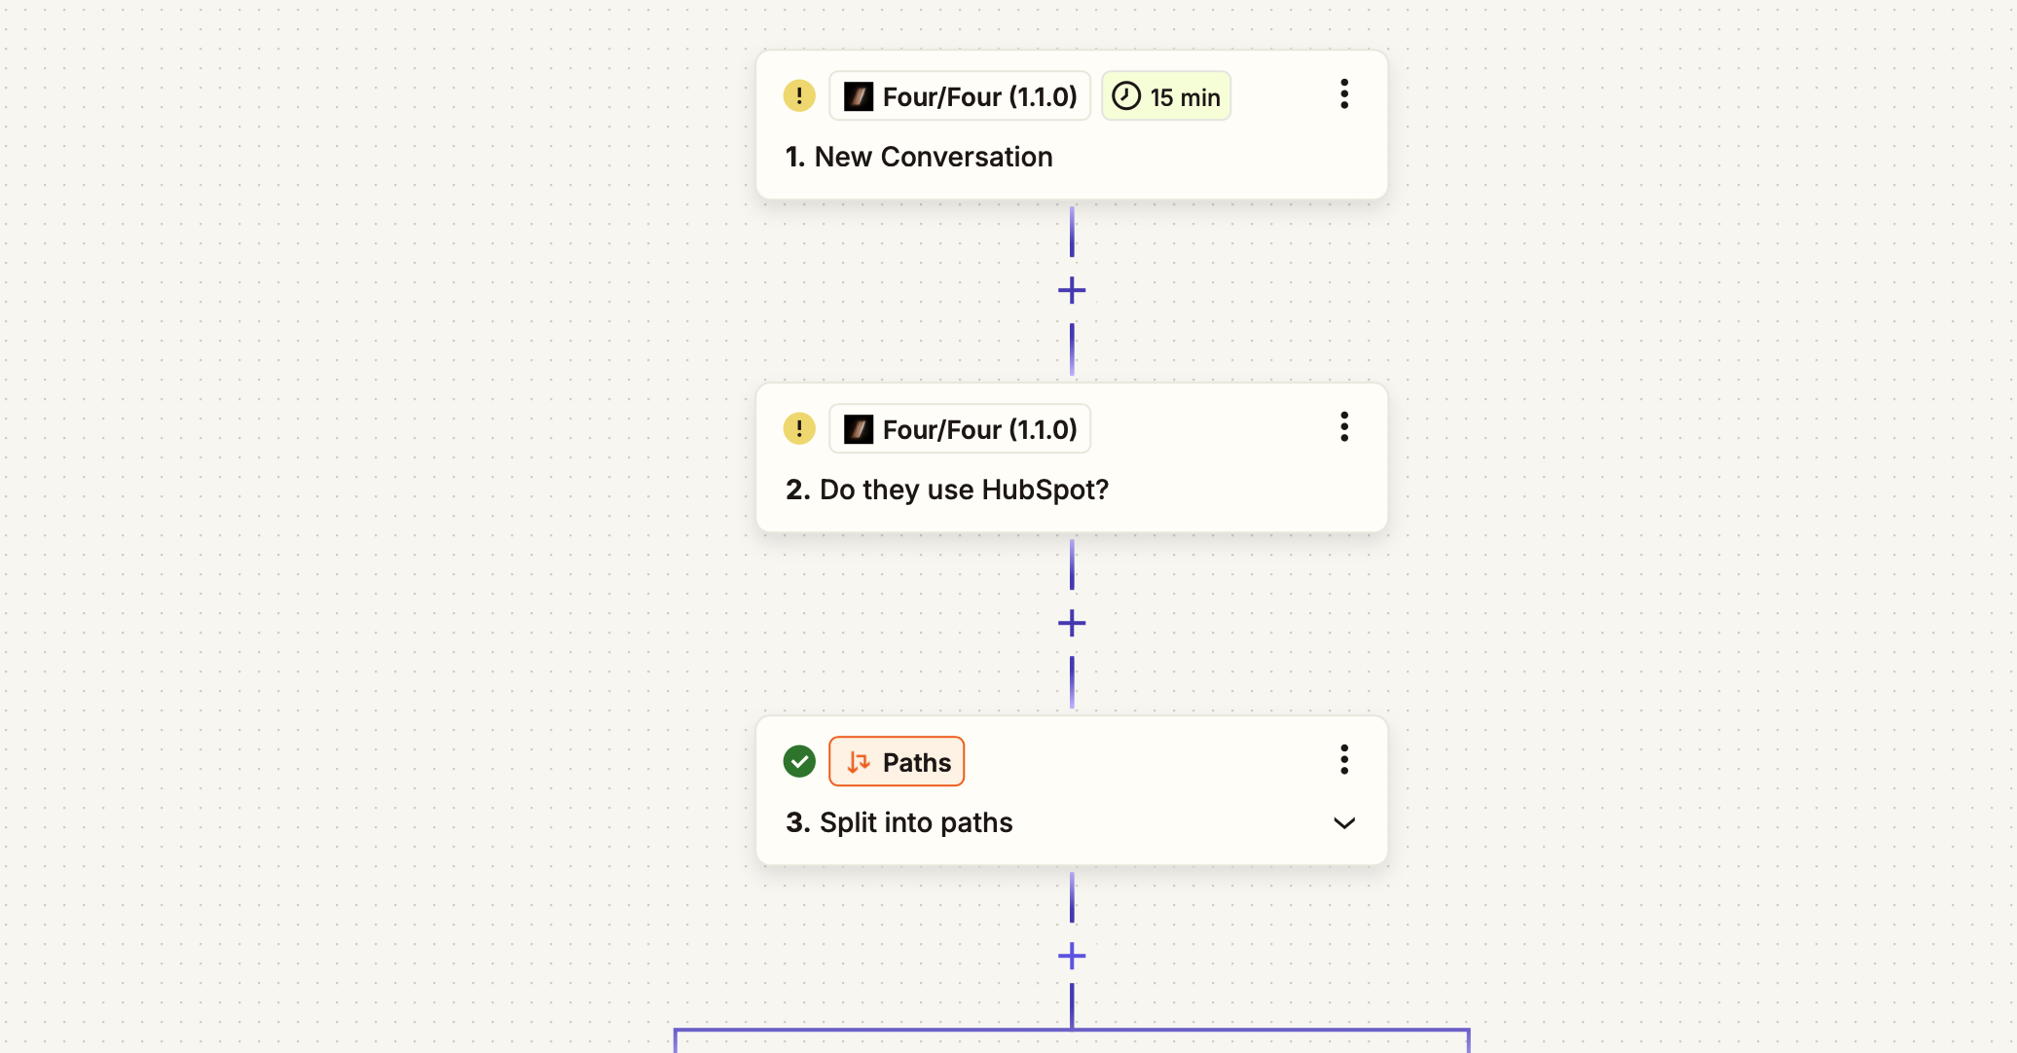Image resolution: width=2017 pixels, height=1053 pixels.
Task: Open three-dot menu for Split into paths
Action: [x=1344, y=760]
